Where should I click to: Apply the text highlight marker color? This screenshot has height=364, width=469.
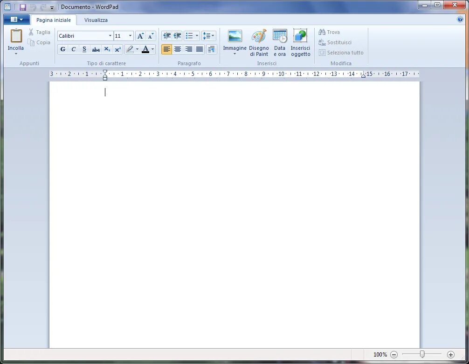coord(130,49)
